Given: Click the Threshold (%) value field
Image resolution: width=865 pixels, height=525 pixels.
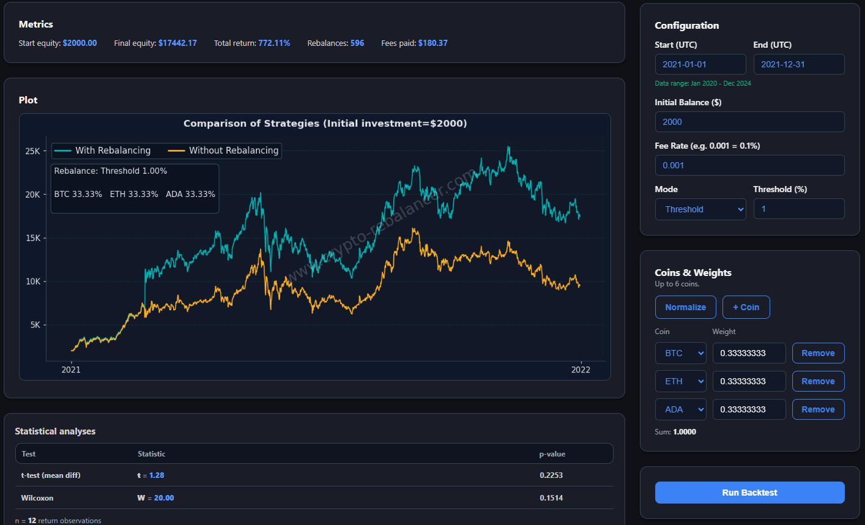Looking at the screenshot, I should tap(798, 209).
